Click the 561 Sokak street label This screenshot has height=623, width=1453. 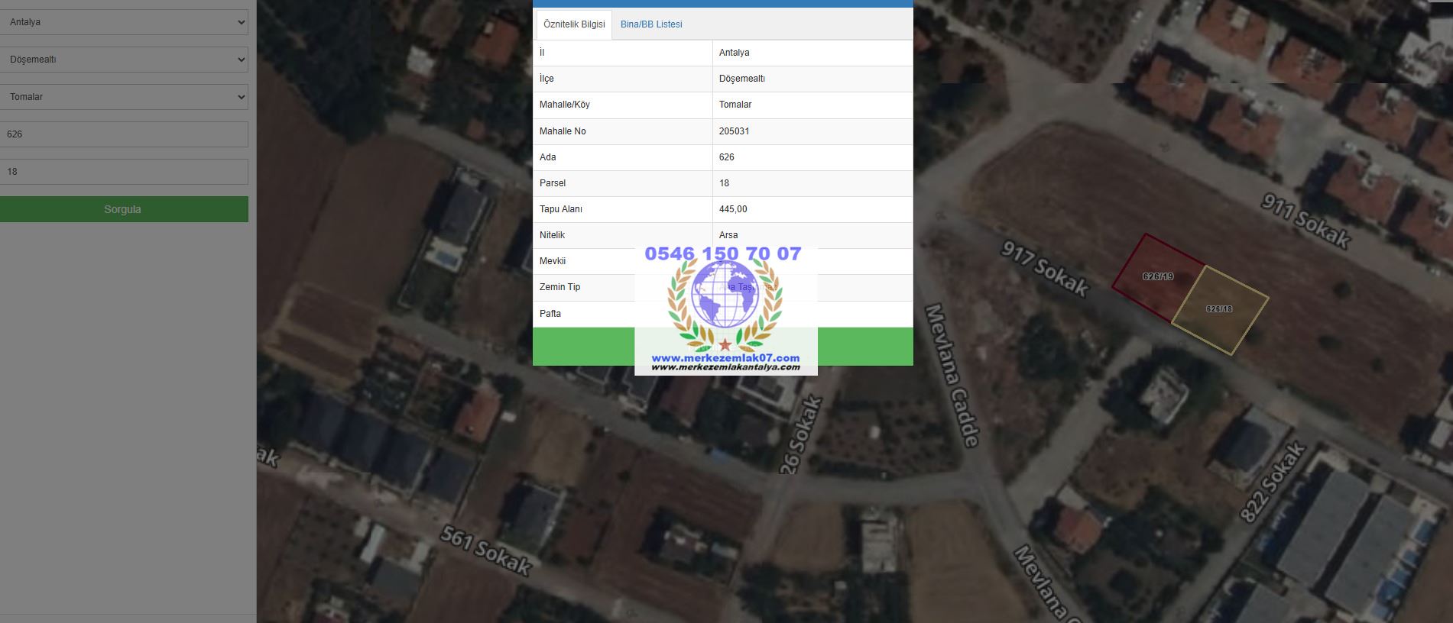pos(485,550)
